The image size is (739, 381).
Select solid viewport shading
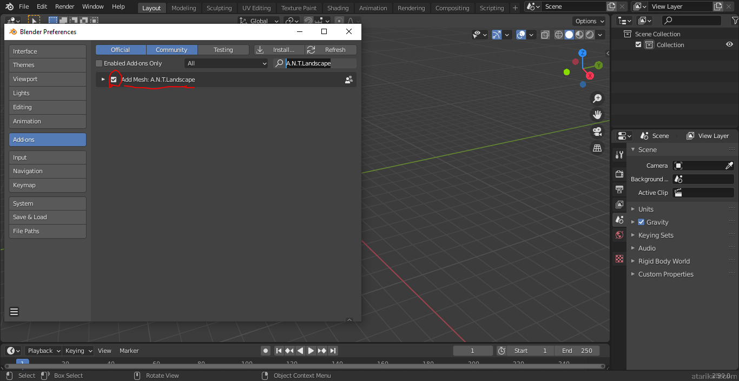tap(569, 35)
